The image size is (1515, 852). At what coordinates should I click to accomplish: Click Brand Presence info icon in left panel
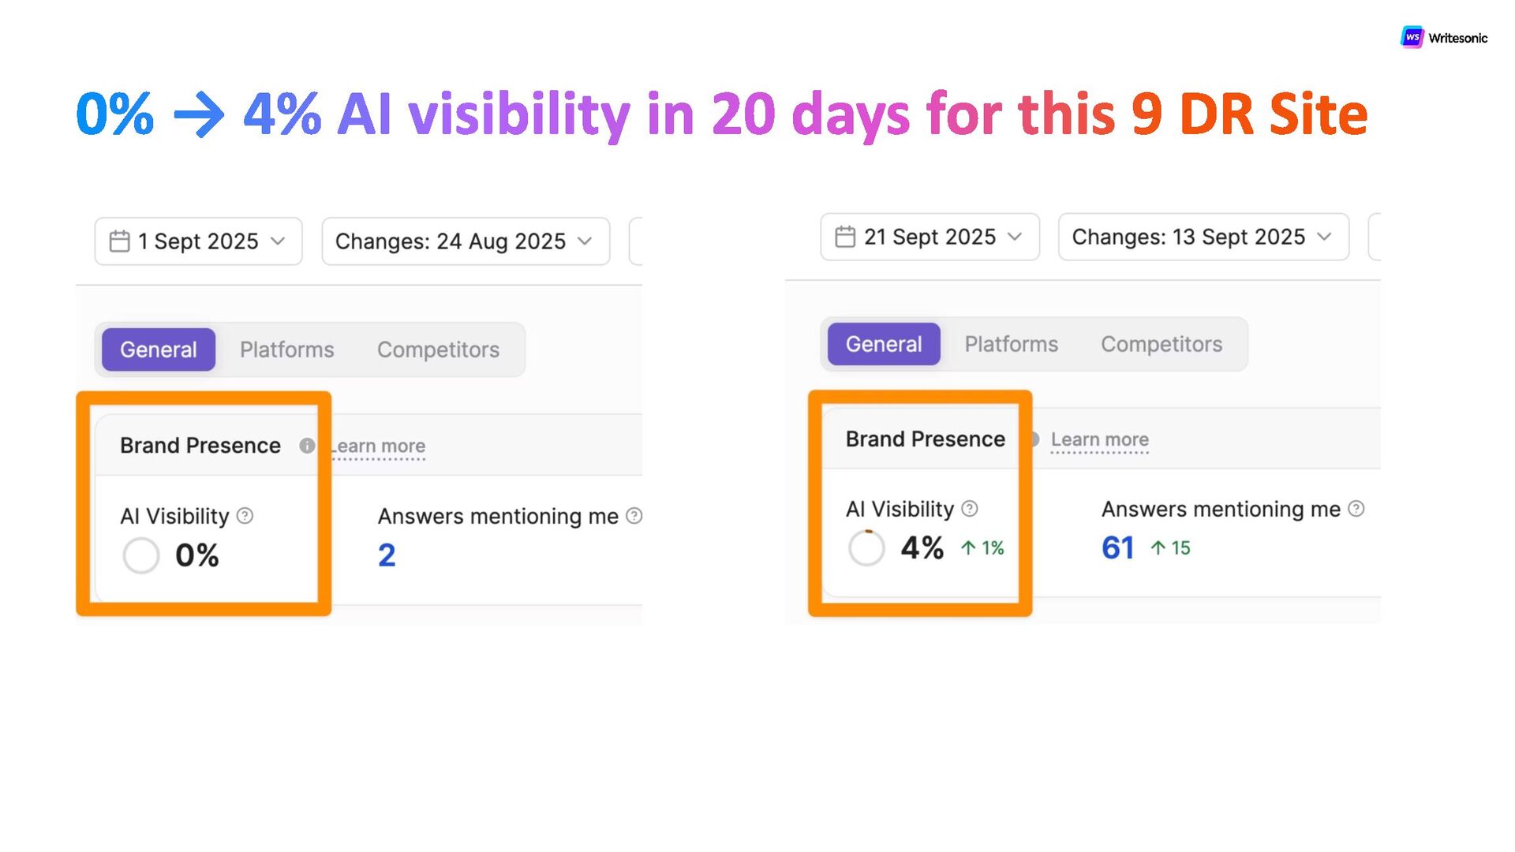coord(307,446)
